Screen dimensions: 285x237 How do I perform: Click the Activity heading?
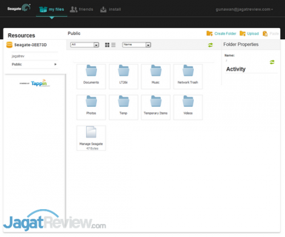(236, 69)
